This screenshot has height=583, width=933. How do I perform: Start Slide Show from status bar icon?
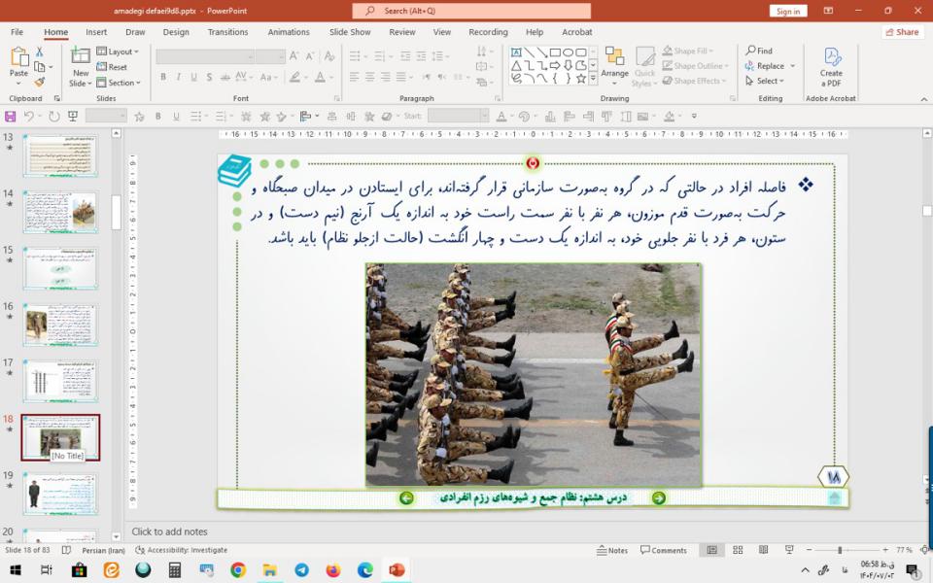pos(782,550)
